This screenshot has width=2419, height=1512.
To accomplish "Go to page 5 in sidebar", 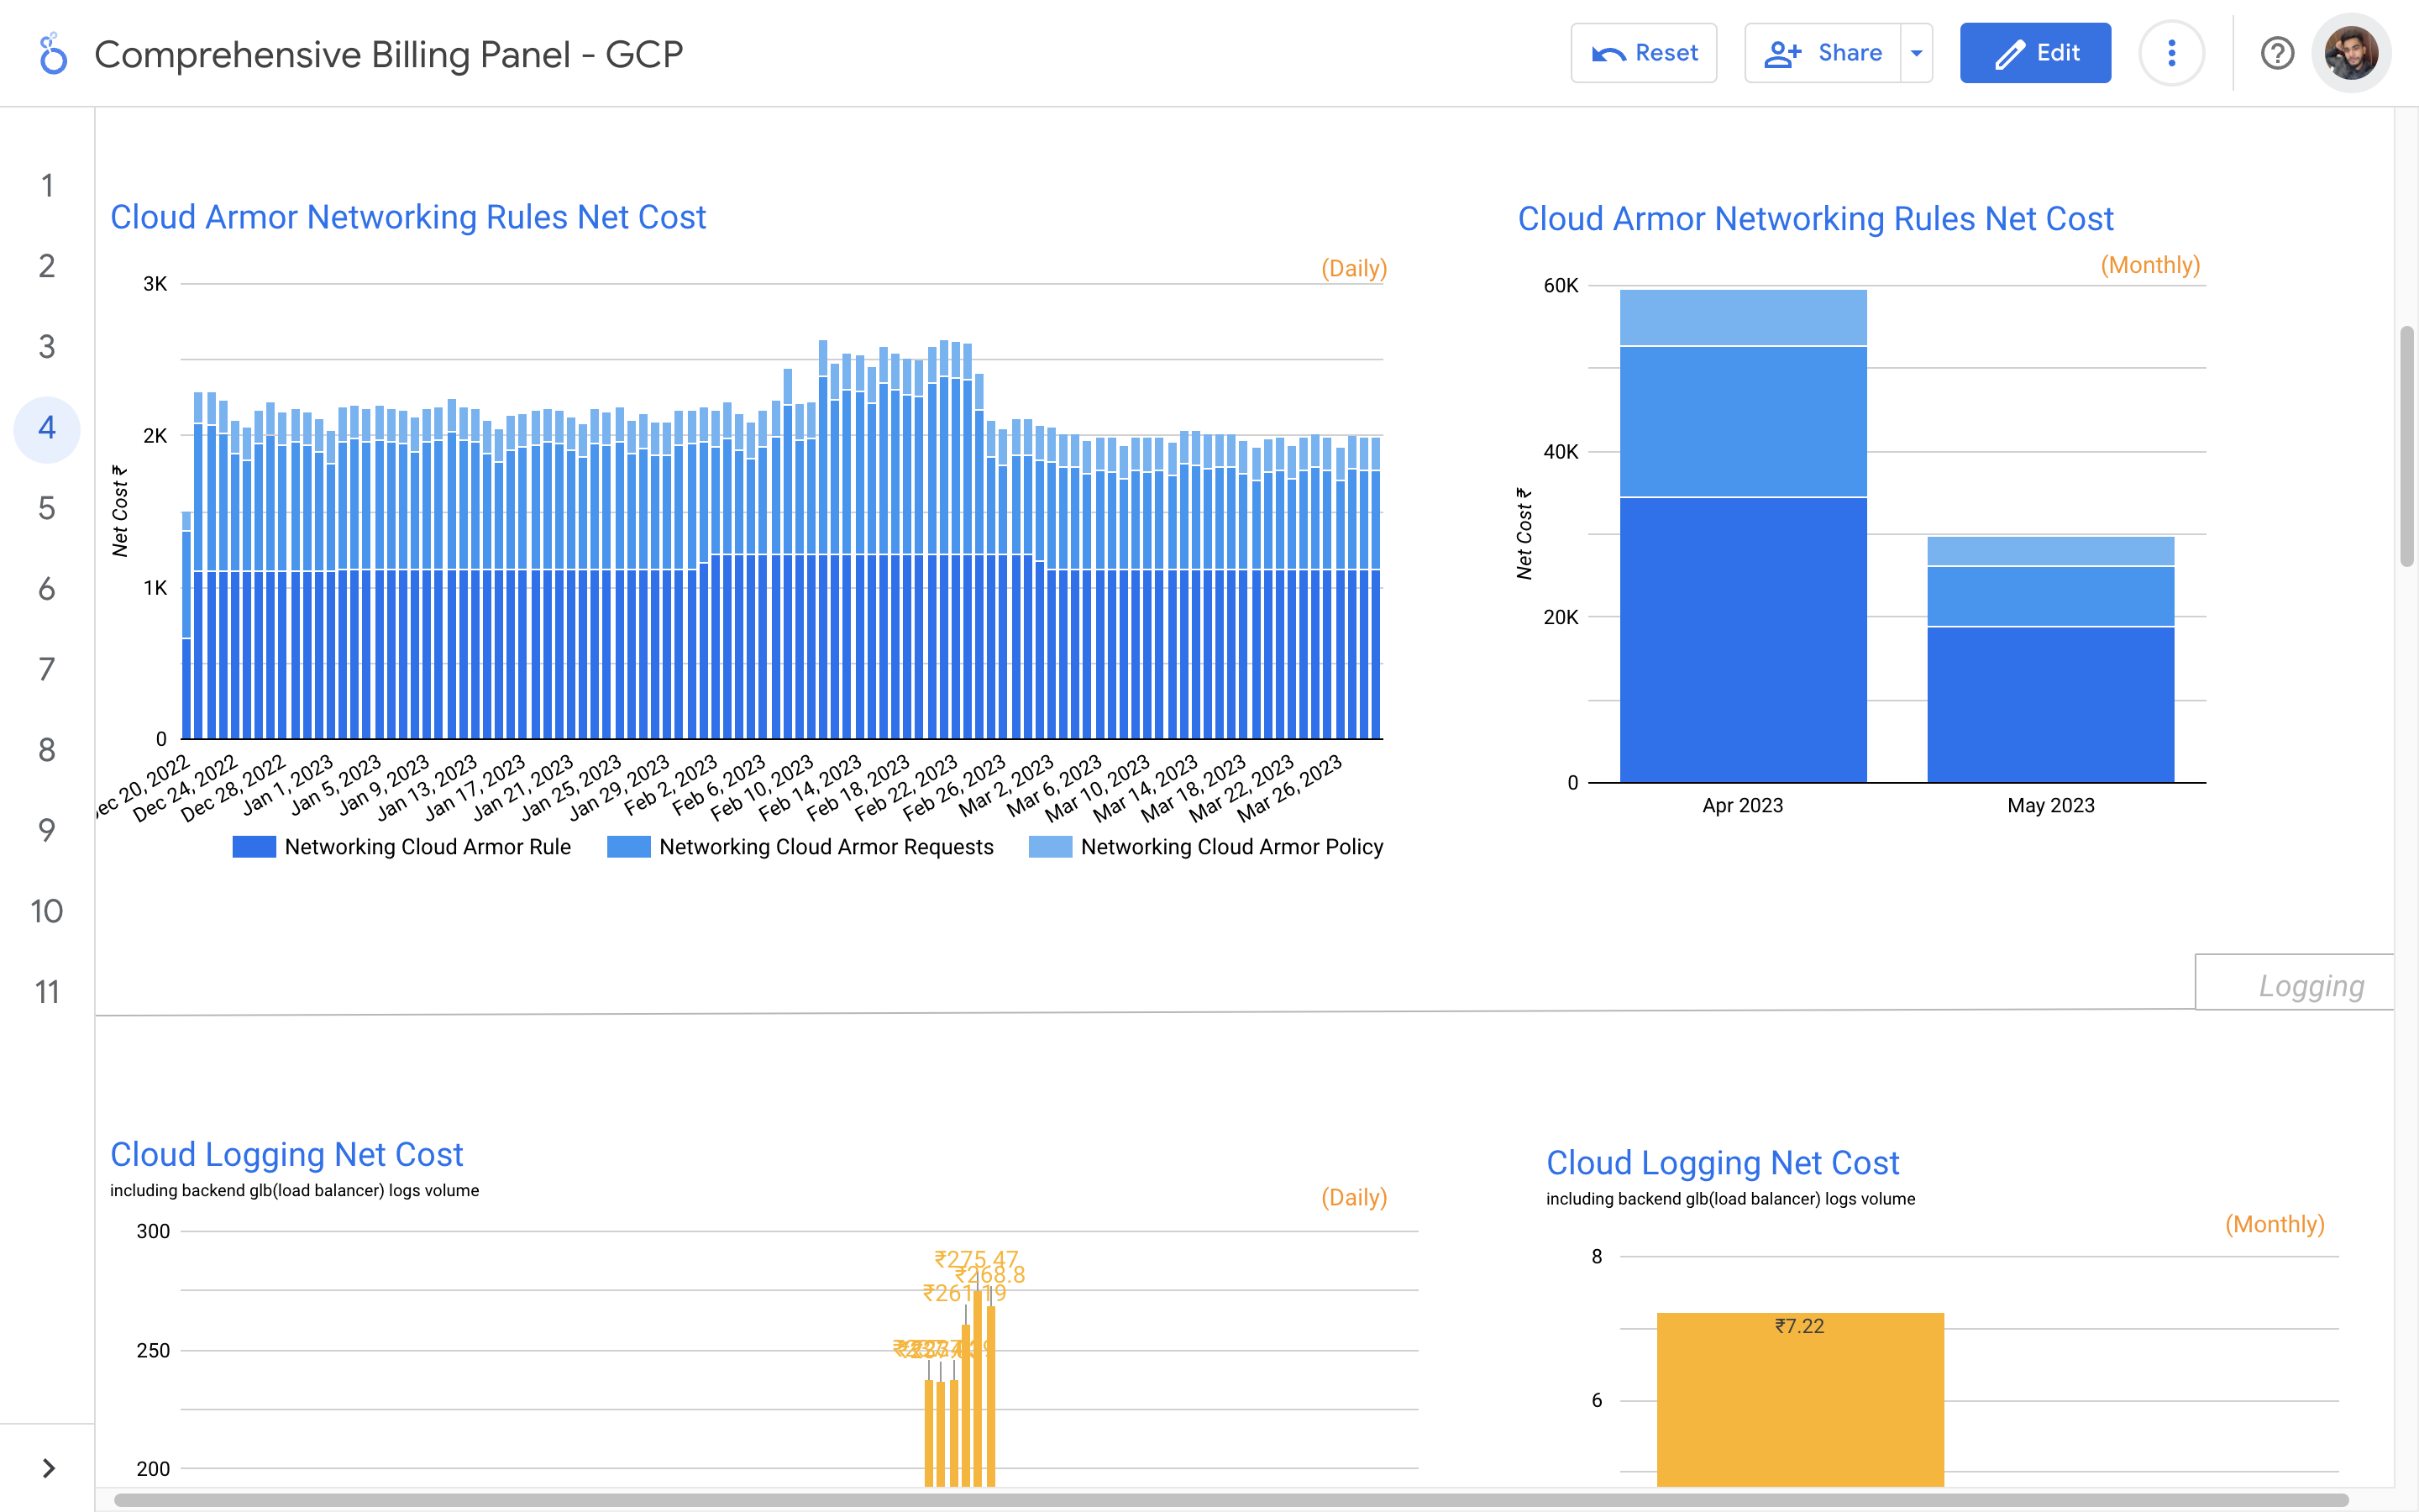I will tap(47, 509).
